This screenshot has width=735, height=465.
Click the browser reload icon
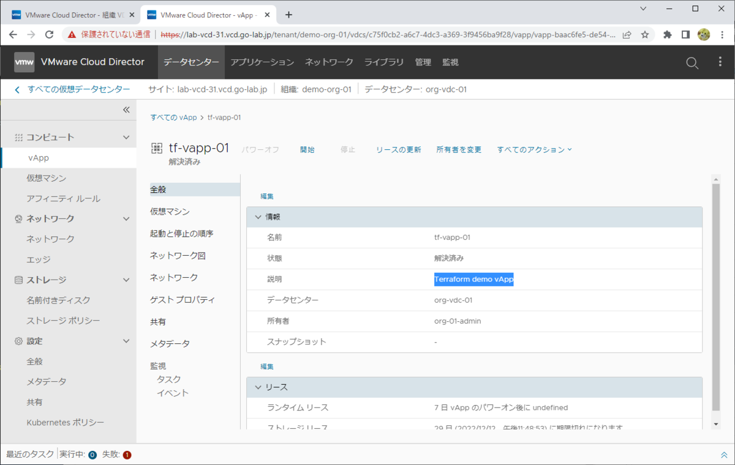click(50, 35)
